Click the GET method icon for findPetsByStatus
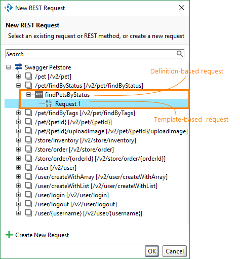This screenshot has width=240, height=259. click(39, 94)
